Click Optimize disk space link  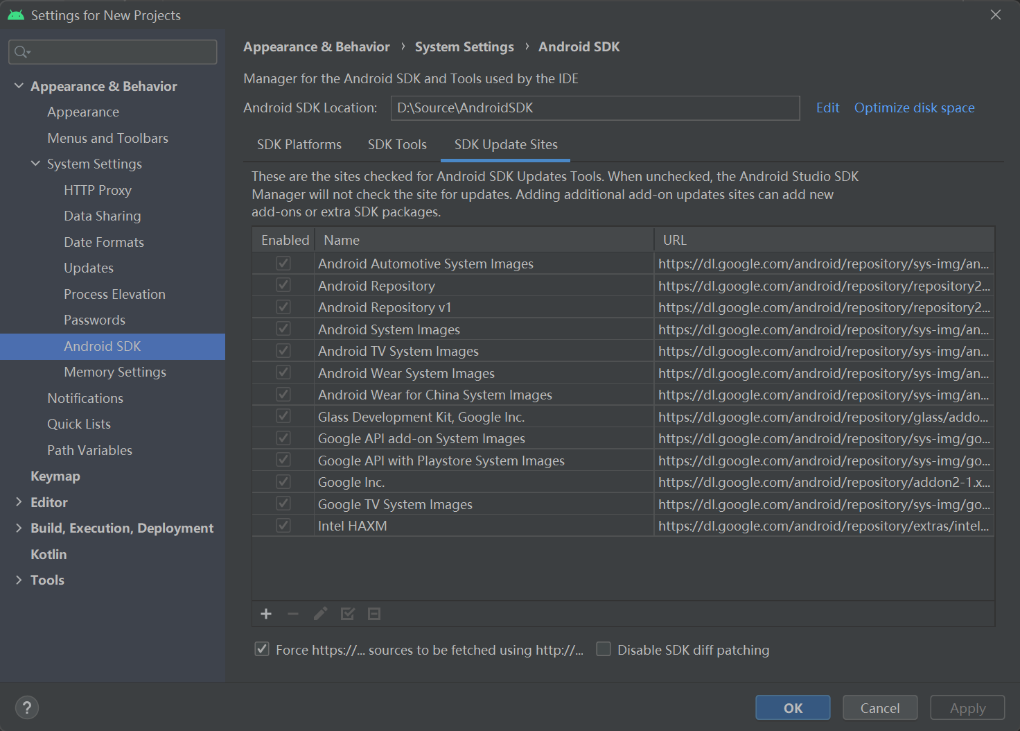coord(914,108)
